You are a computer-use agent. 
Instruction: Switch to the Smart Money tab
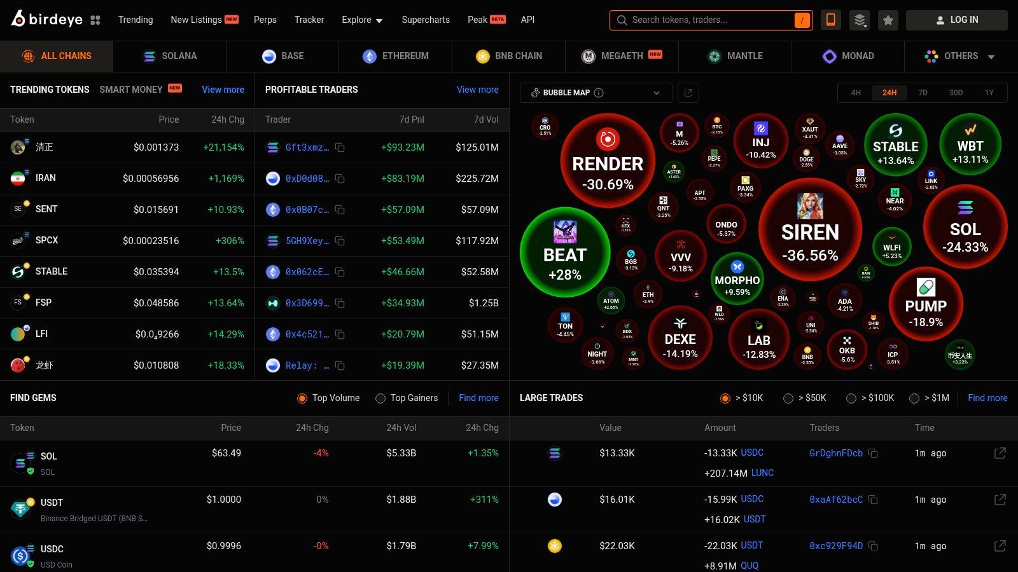click(141, 90)
